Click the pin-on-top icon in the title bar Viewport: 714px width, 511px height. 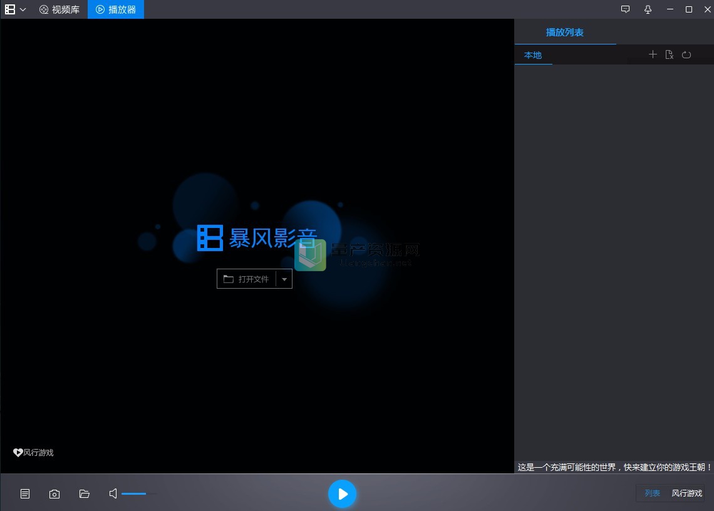(x=648, y=9)
